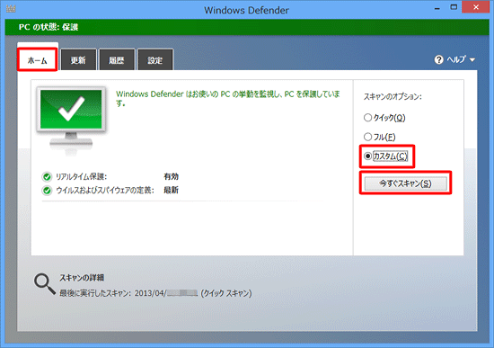Viewport: 494px width, 348px height.
Task: Minimize the Windows Defender window
Action: 437,8
